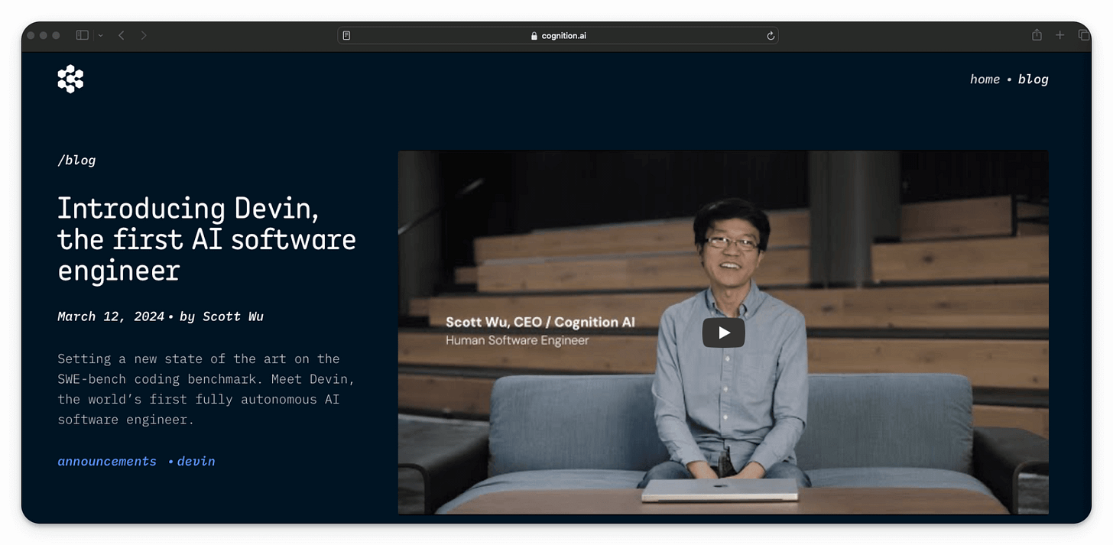This screenshot has width=1113, height=545.
Task: Add a new tab with the plus icon
Action: [1059, 35]
